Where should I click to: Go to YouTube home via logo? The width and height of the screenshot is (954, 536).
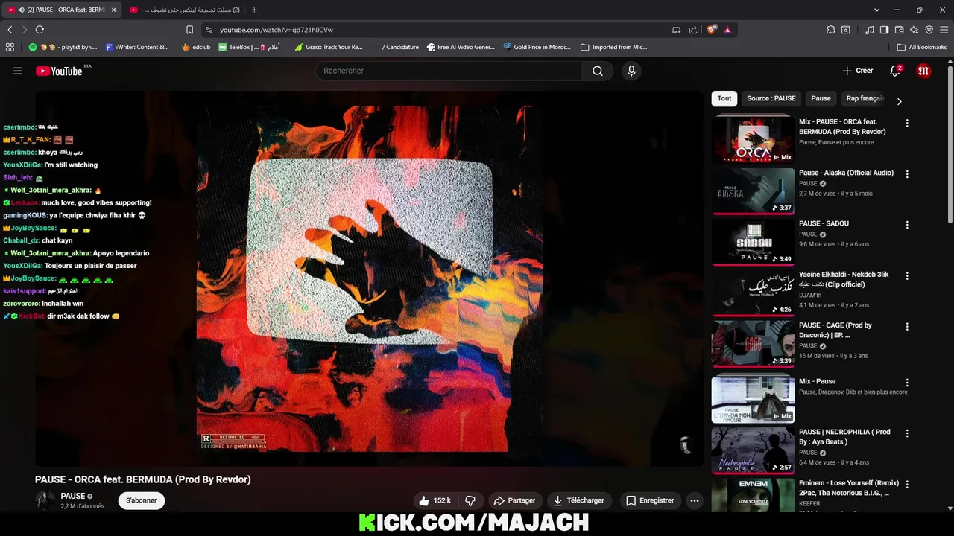[x=59, y=71]
